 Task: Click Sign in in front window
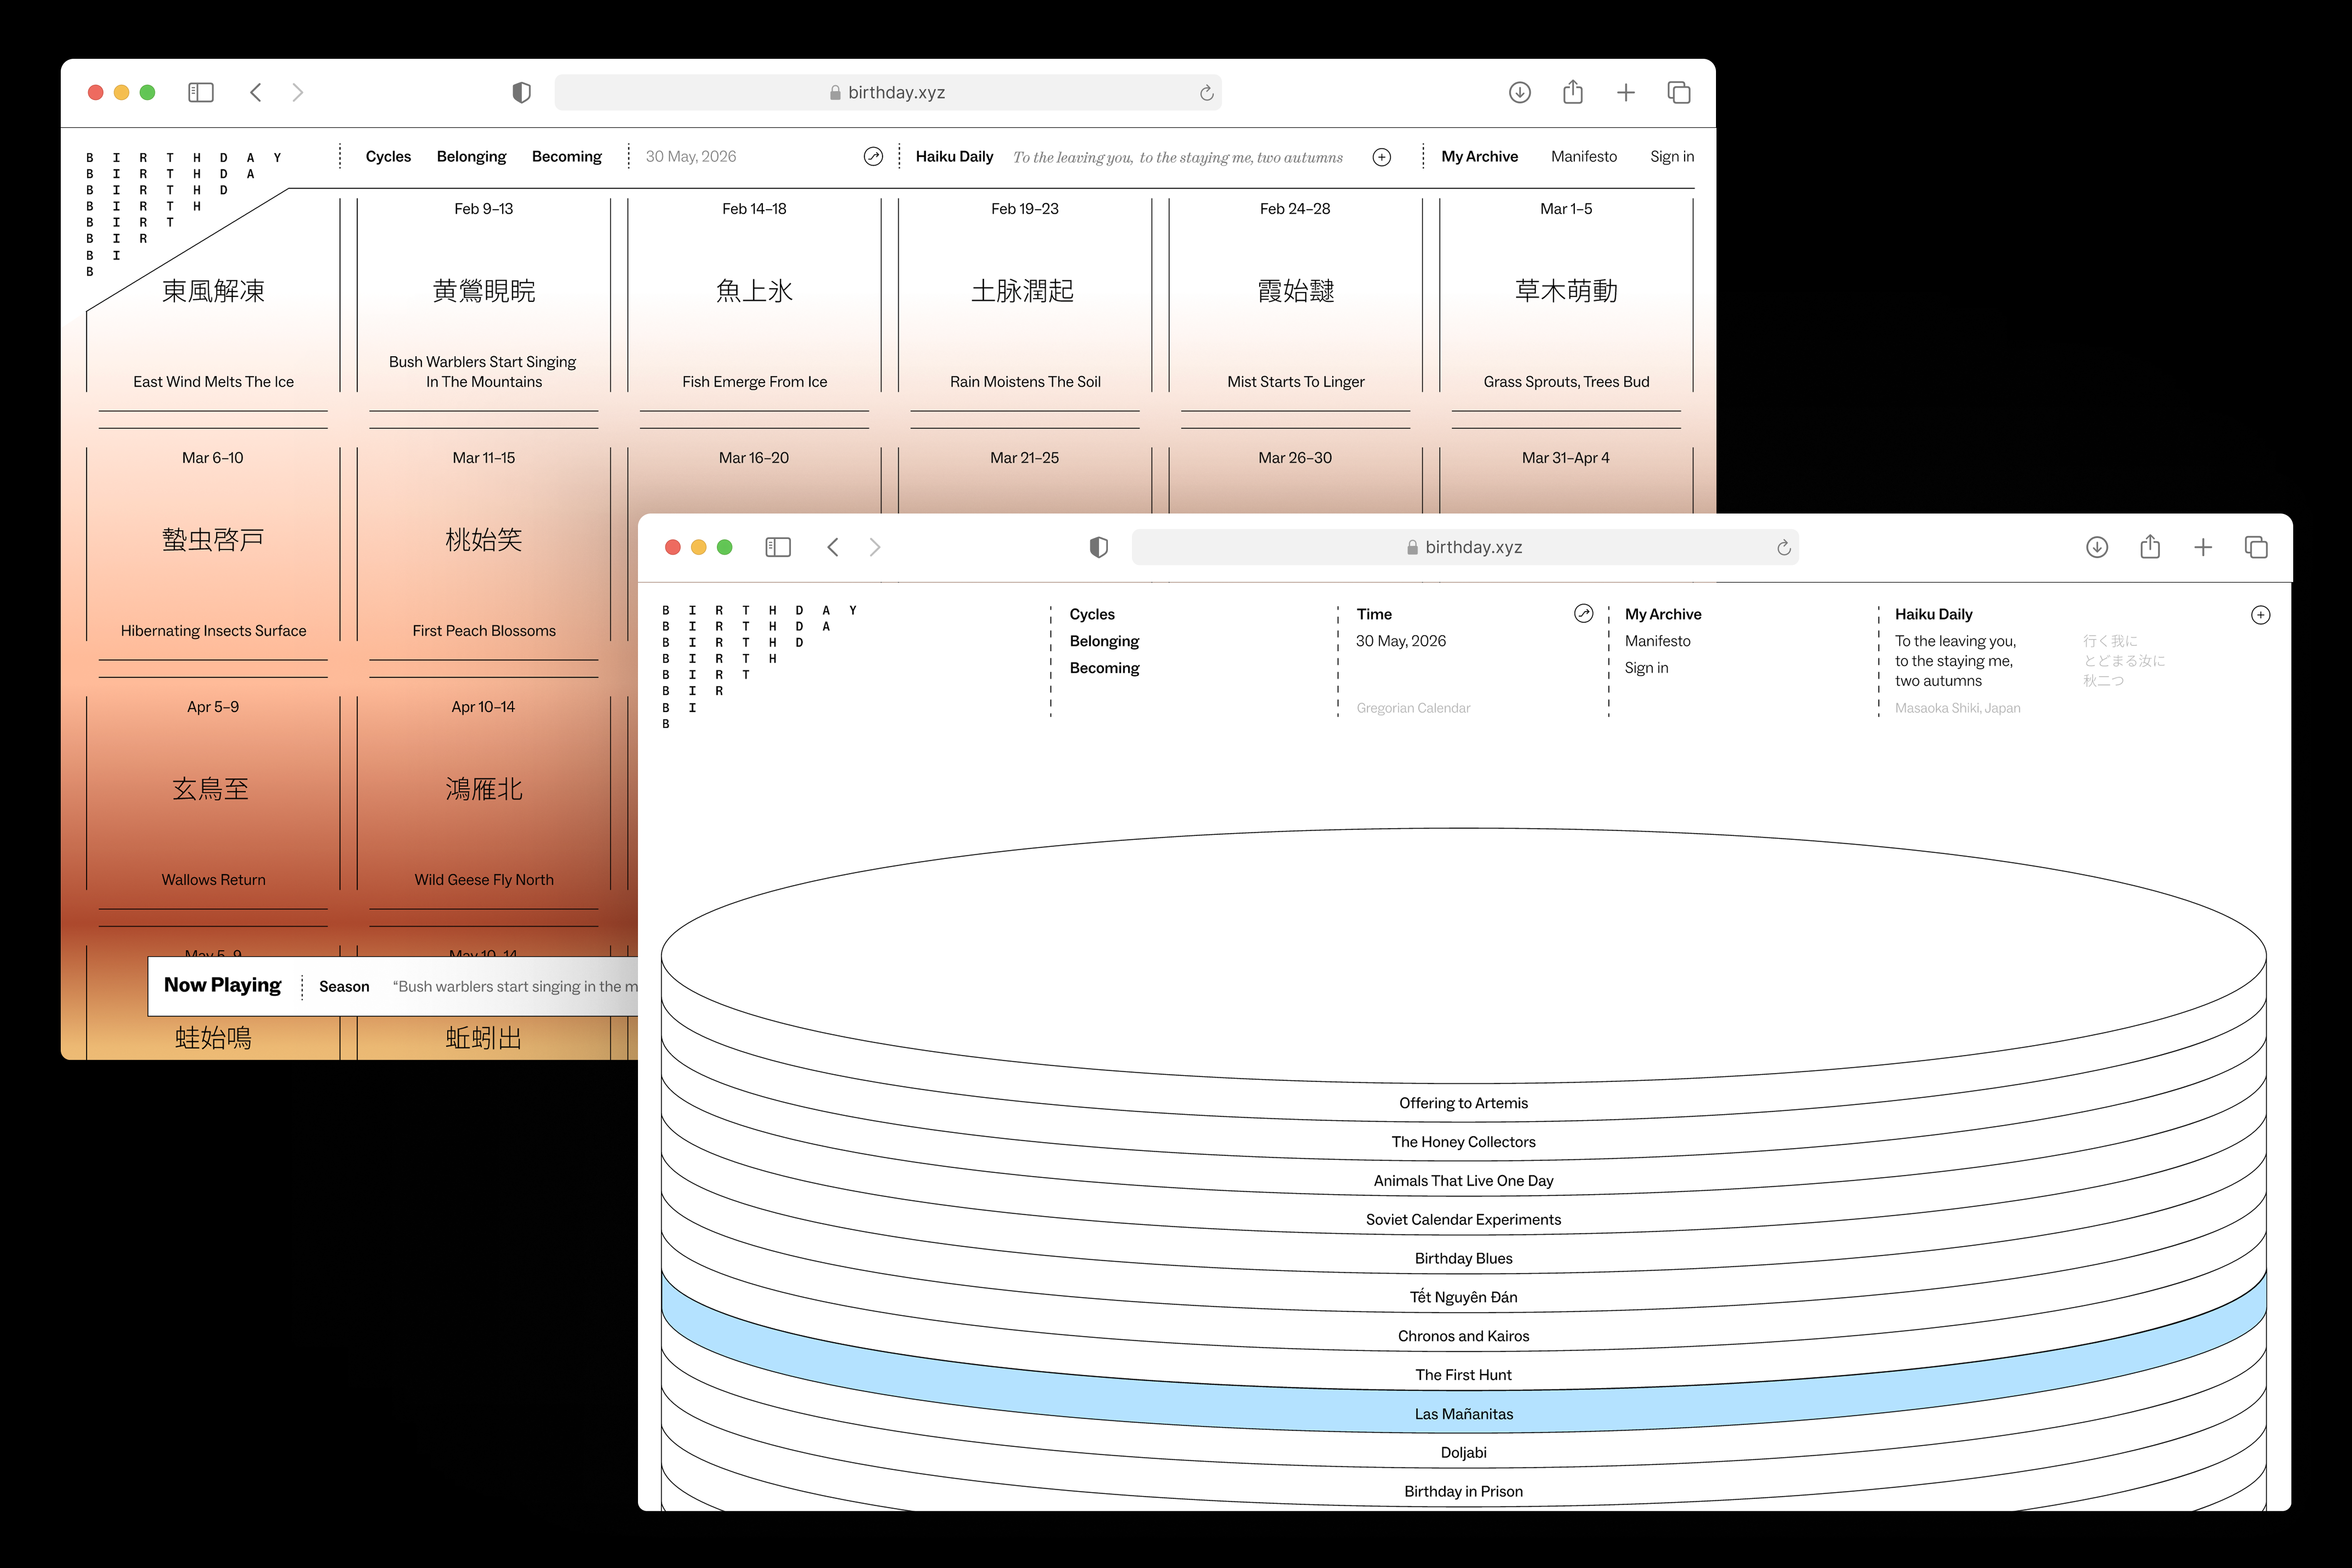pyautogui.click(x=1646, y=668)
